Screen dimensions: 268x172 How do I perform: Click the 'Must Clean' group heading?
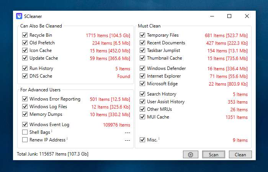[x=149, y=26]
